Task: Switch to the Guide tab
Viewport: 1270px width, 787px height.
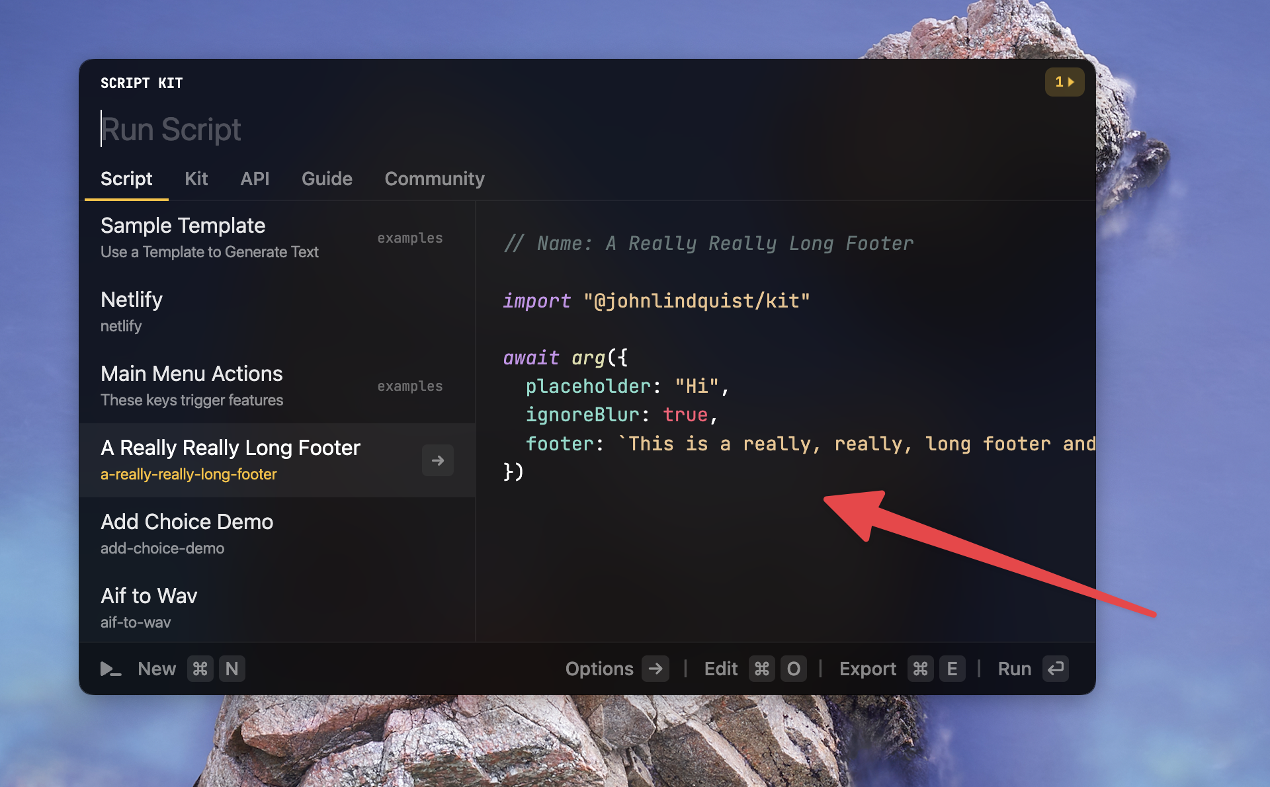Action: [x=327, y=179]
